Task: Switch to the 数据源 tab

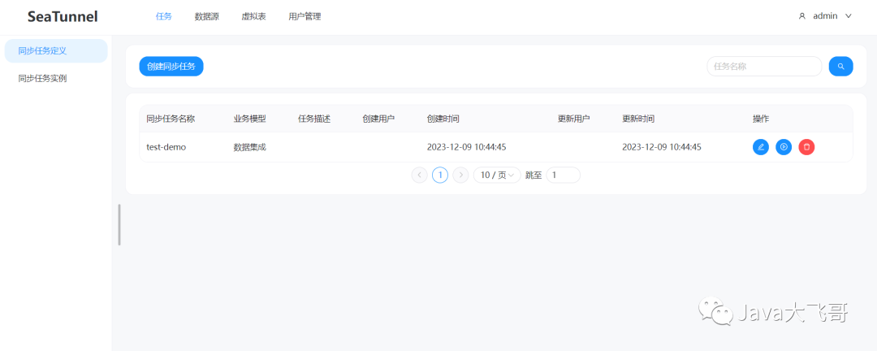Action: [x=206, y=16]
